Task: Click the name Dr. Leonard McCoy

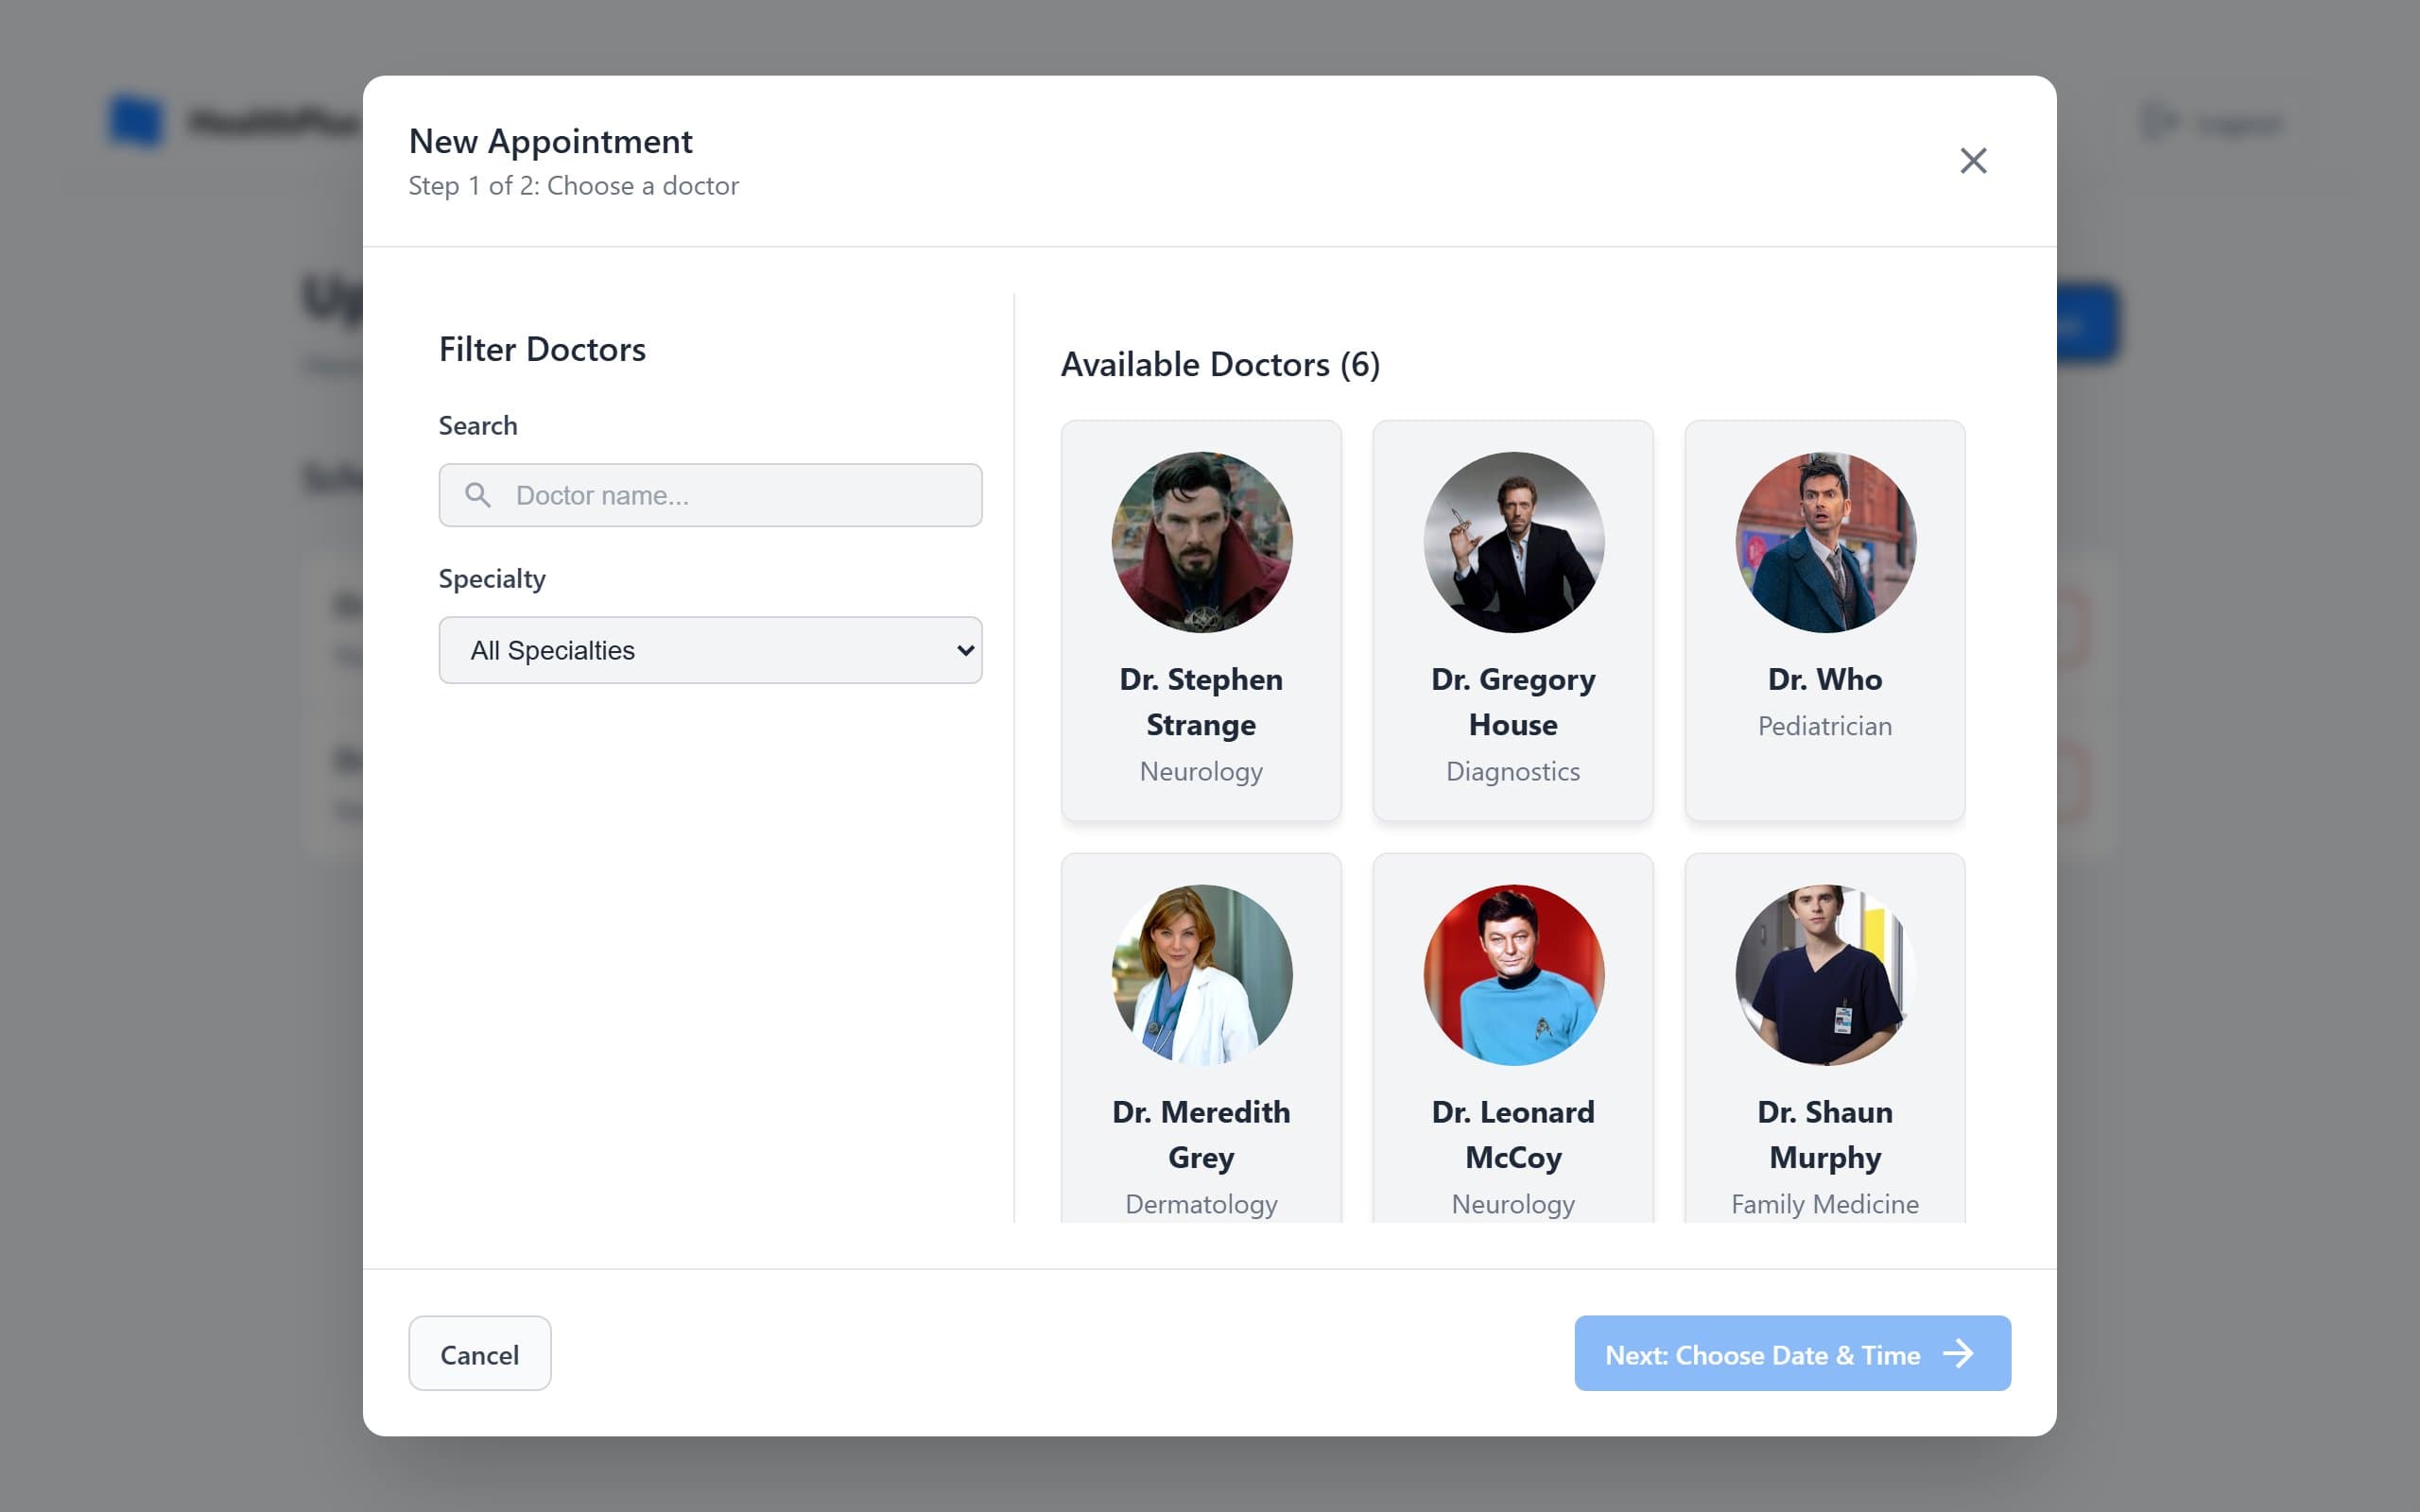Action: click(x=1513, y=1135)
